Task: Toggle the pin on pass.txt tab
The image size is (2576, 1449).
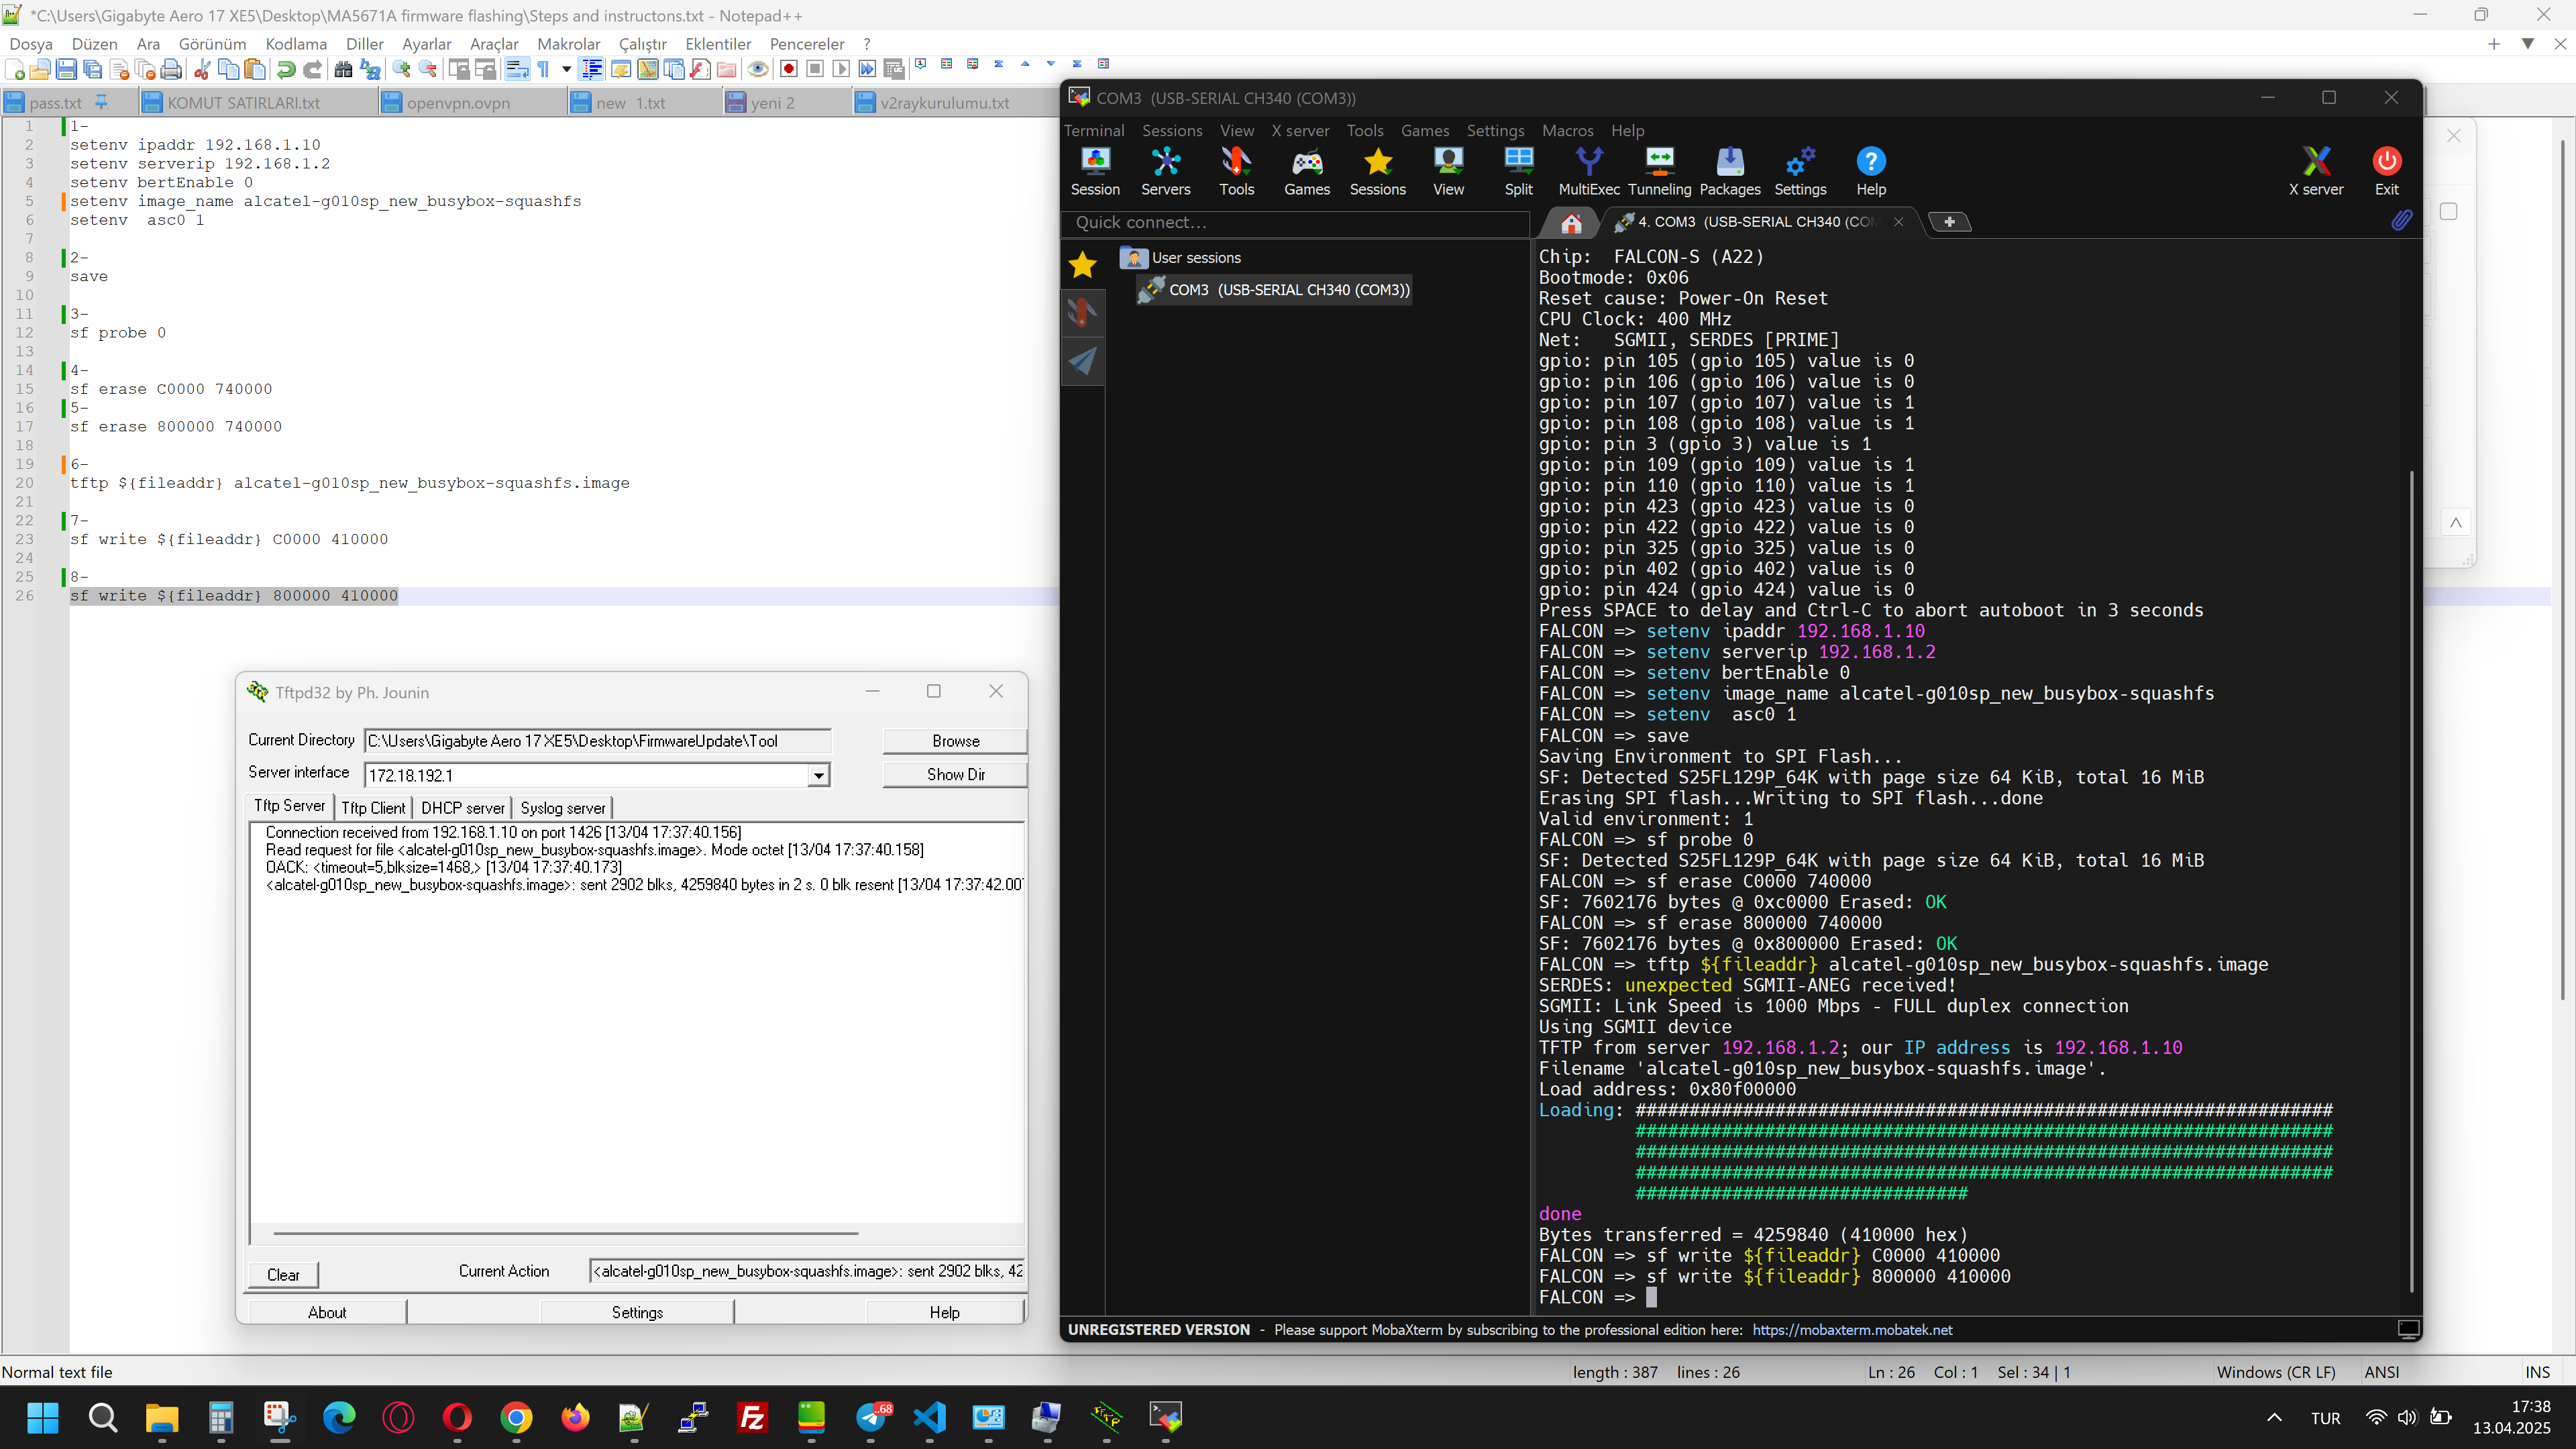Action: pos(101,102)
